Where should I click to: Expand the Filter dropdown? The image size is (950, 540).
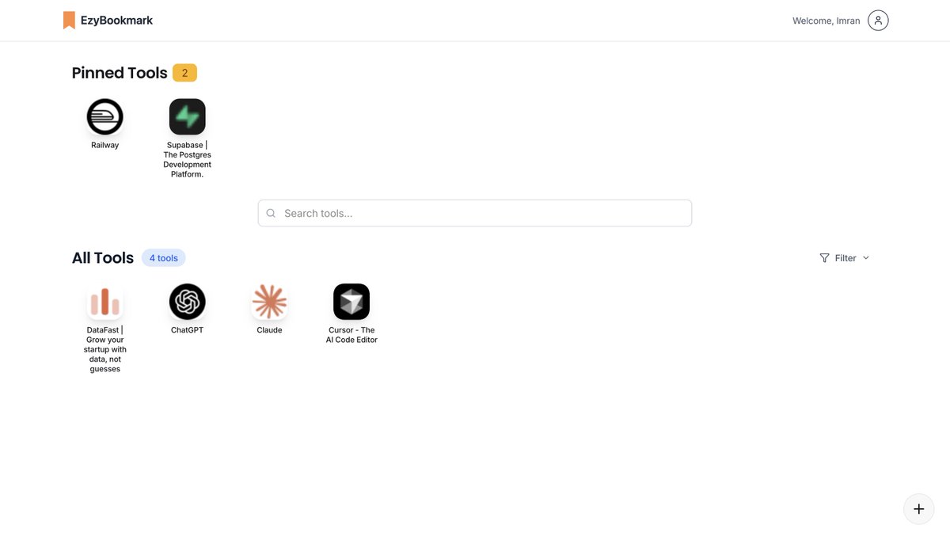[x=845, y=258]
